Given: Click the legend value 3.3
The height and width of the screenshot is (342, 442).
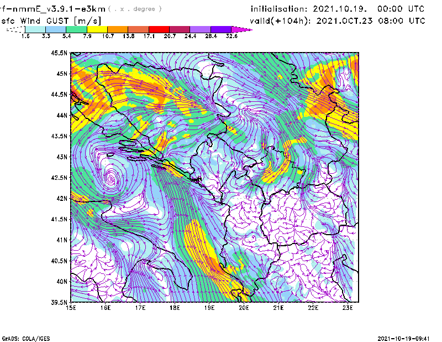Looking at the screenshot, I should click(46, 36).
